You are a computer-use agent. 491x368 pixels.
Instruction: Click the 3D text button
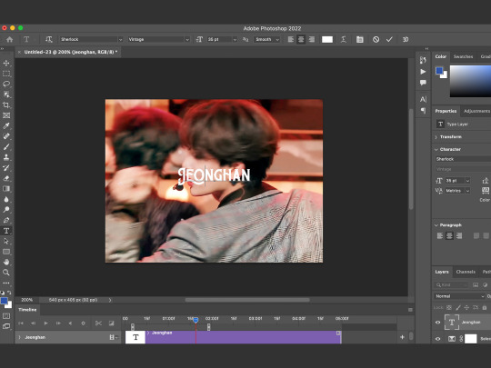pyautogui.click(x=406, y=39)
